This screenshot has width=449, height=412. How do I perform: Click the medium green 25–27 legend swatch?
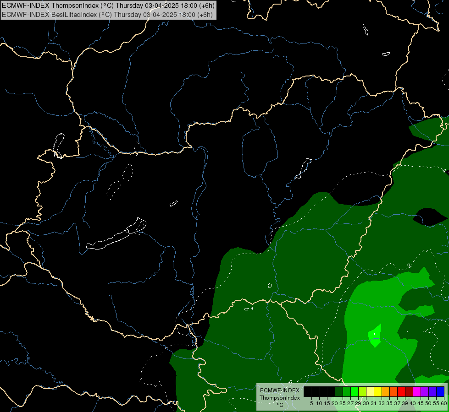click(347, 391)
